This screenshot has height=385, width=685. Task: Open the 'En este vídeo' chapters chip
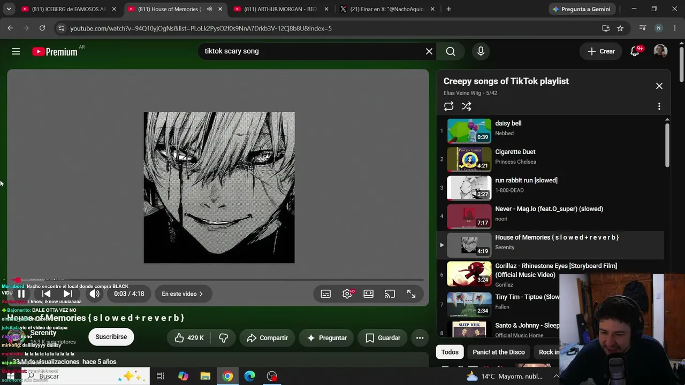pyautogui.click(x=182, y=294)
